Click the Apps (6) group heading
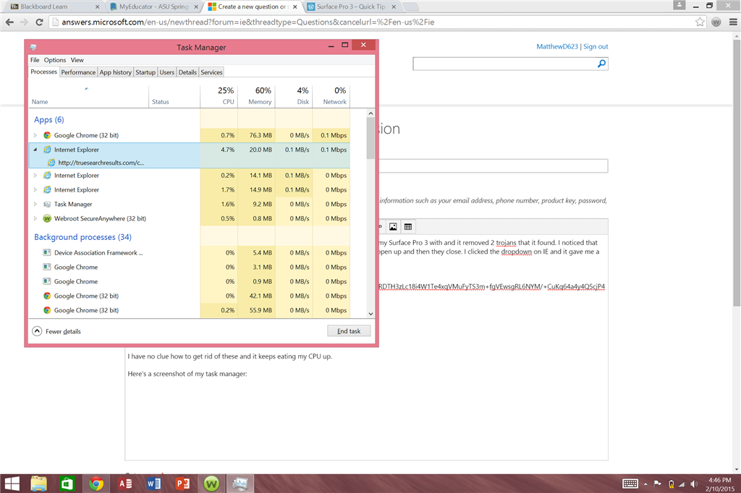Image resolution: width=741 pixels, height=493 pixels. click(48, 119)
